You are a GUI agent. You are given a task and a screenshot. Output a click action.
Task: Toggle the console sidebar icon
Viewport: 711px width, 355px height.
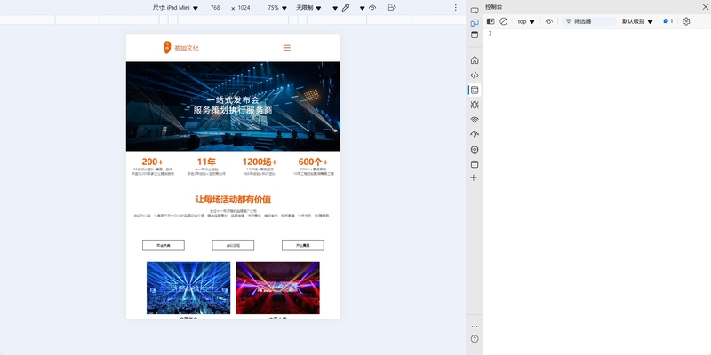[491, 21]
